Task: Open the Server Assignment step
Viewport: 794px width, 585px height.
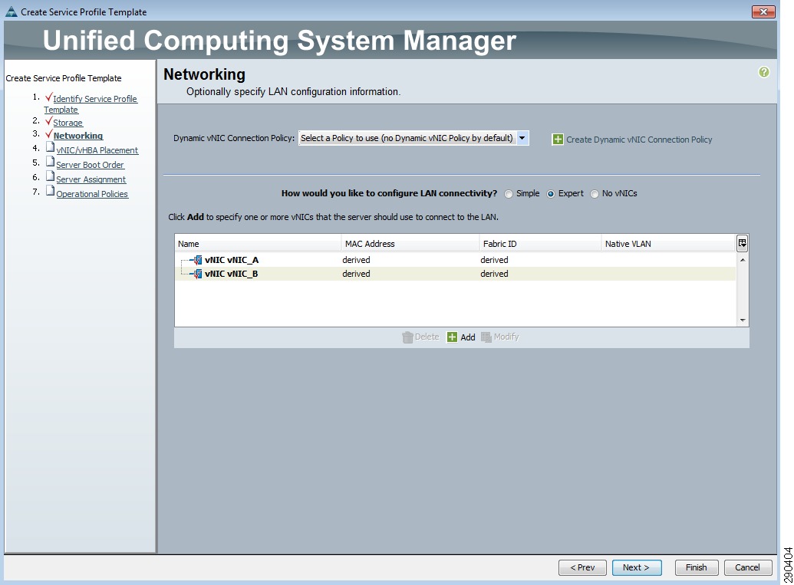Action: pyautogui.click(x=91, y=179)
